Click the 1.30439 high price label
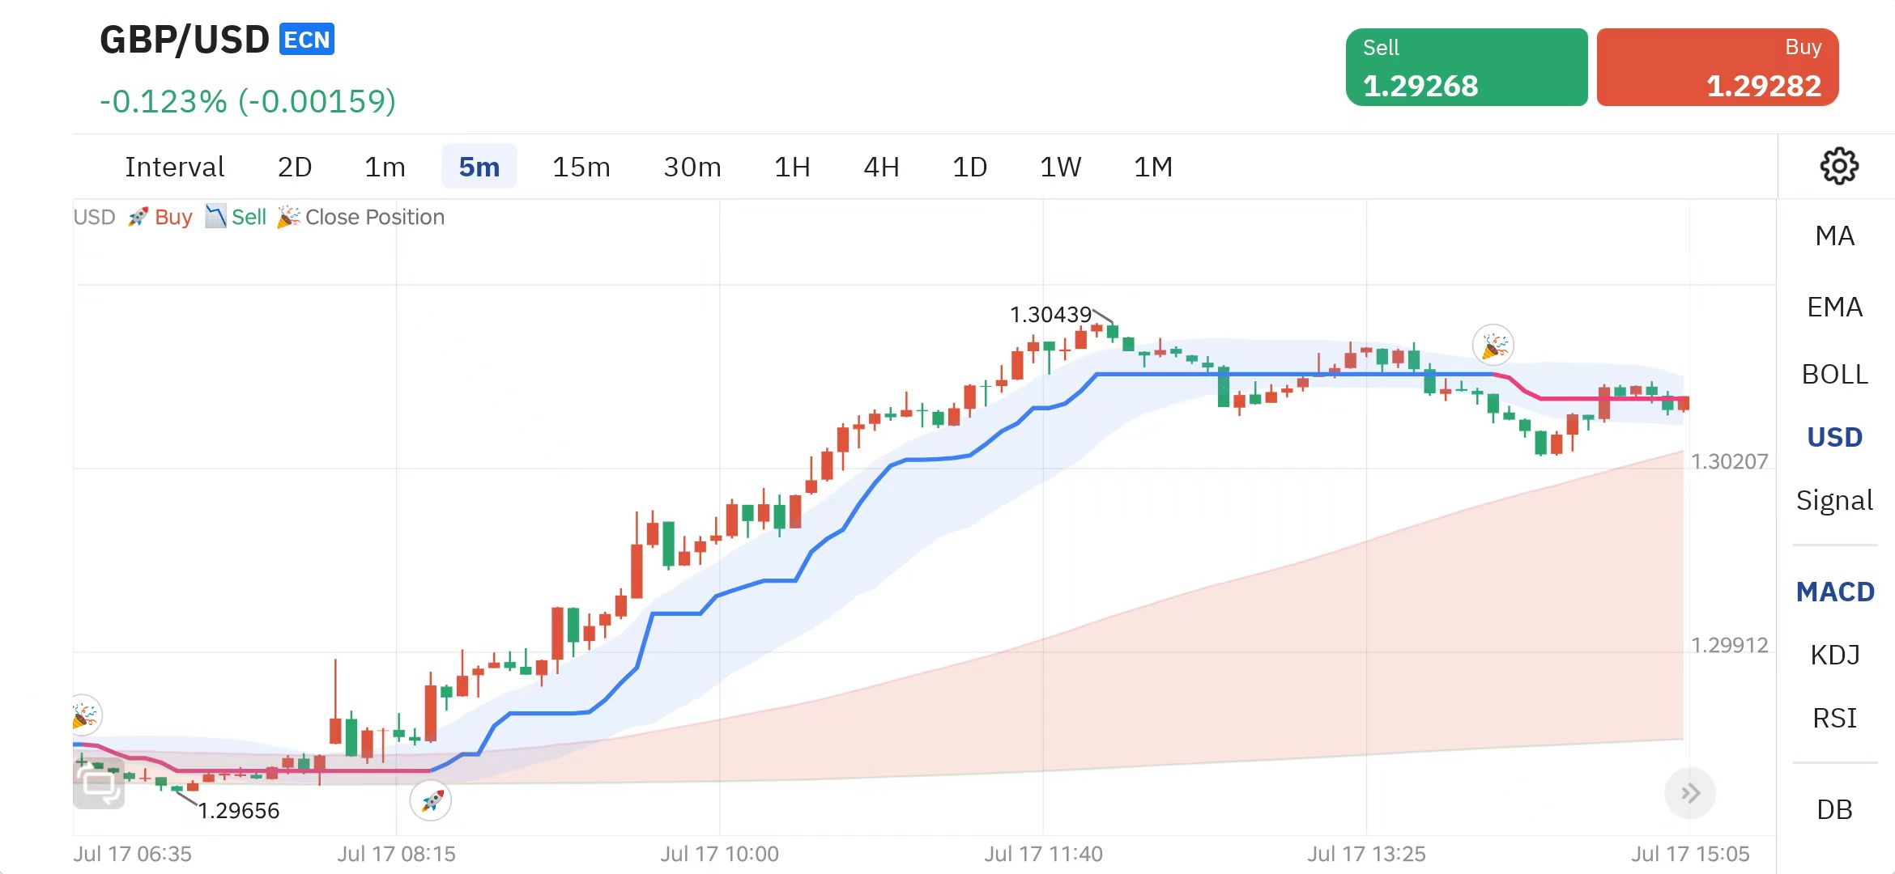 click(1050, 315)
